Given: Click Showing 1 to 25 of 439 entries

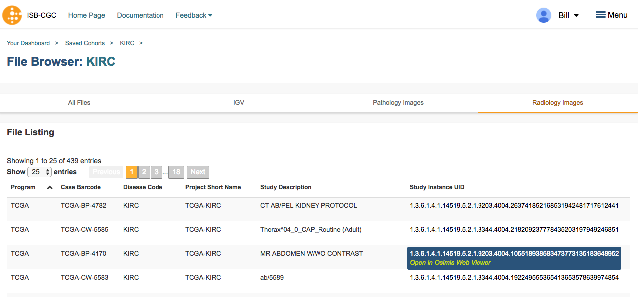Looking at the screenshot, I should coord(54,161).
